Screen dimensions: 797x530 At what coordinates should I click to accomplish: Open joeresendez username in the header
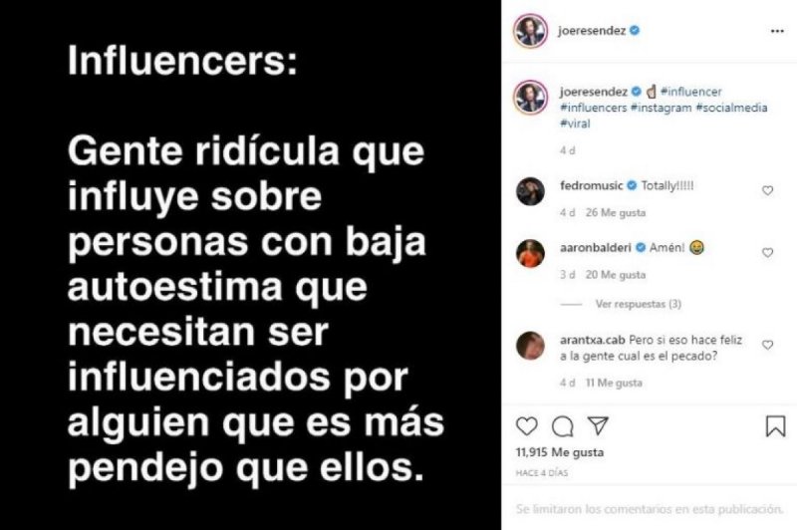tap(592, 31)
